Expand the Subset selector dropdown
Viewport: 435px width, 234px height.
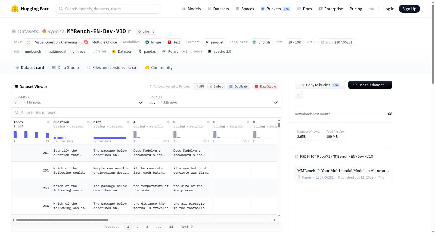[79, 100]
